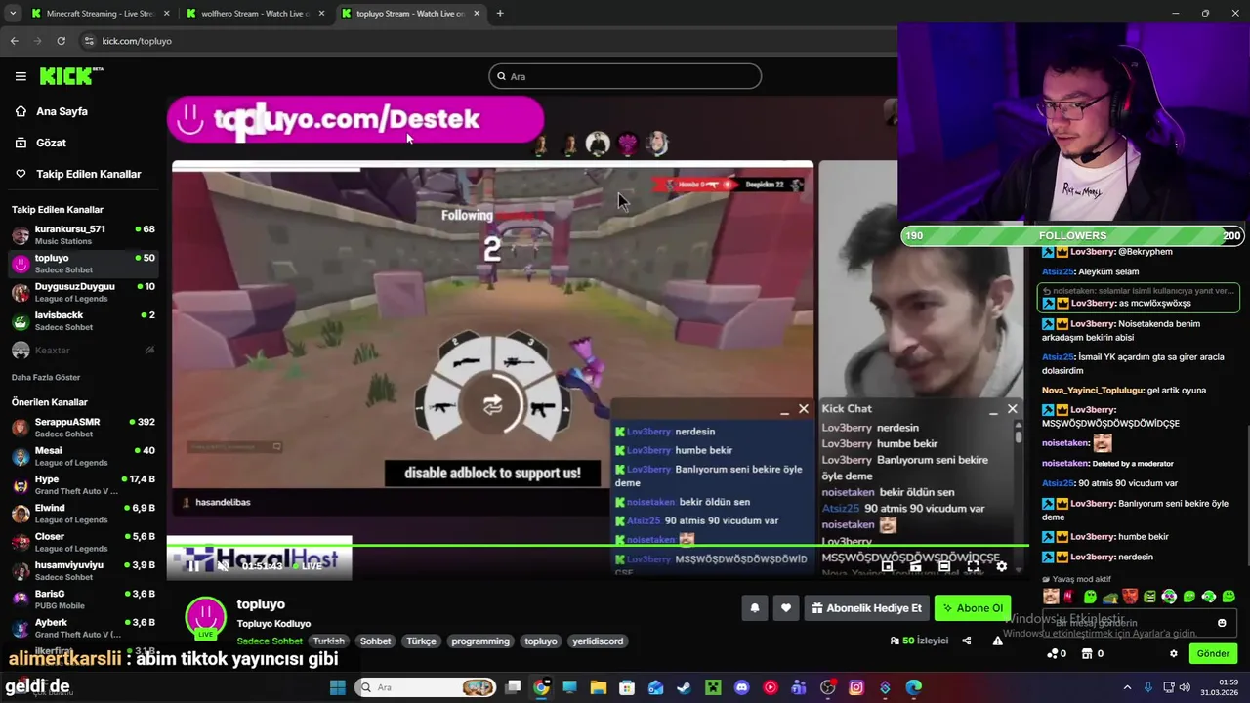Select topluyo in followed channels list
The image size is (1250, 703).
83,264
